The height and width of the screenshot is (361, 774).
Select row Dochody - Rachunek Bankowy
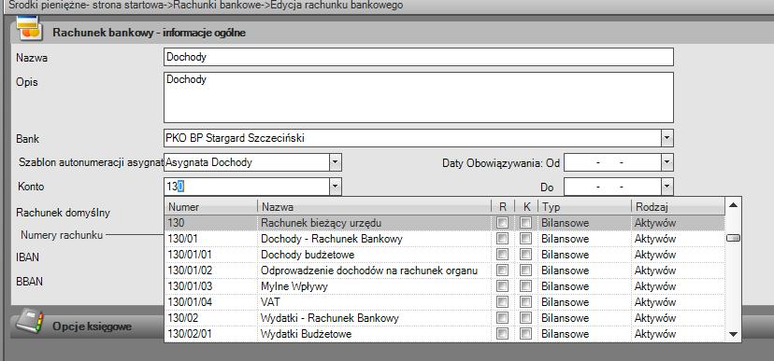click(445, 239)
